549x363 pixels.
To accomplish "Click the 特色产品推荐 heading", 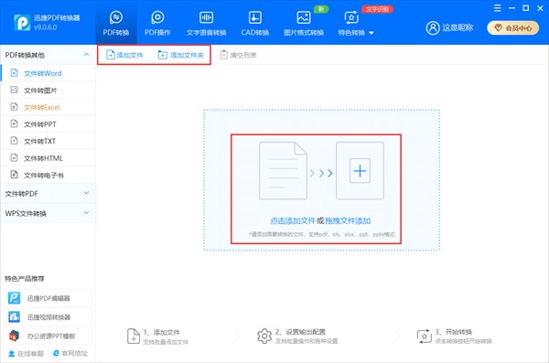I will point(25,279).
